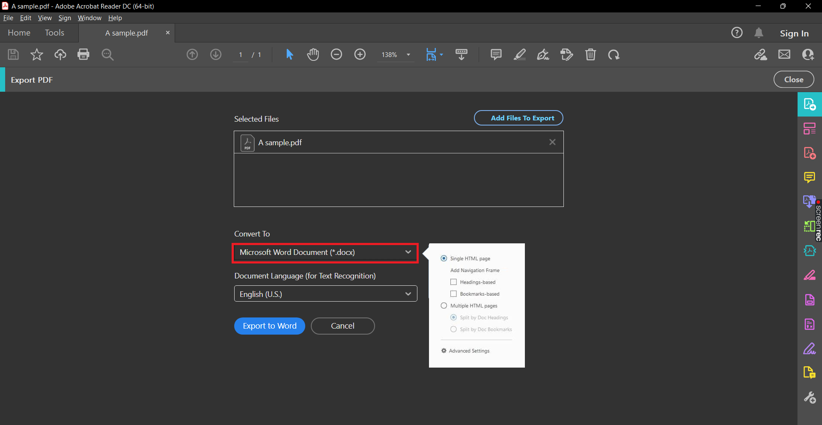Open the Convert To format dropdown
Viewport: 822px width, 425px height.
325,252
